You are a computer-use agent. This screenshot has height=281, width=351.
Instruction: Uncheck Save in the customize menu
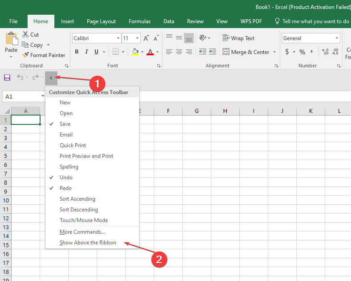65,124
